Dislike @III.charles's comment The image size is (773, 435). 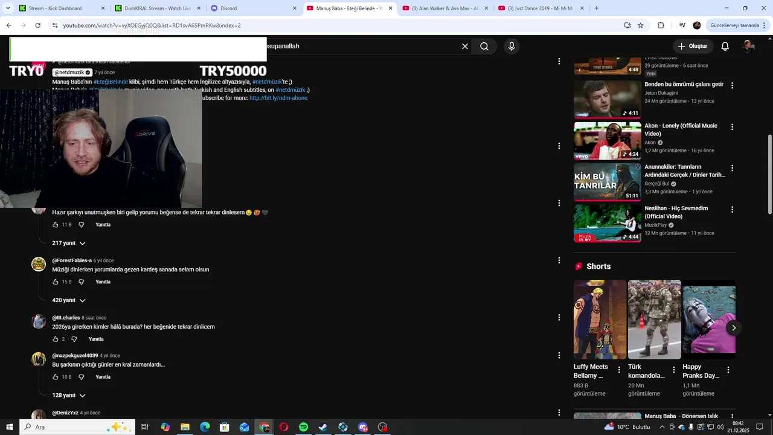74,340
